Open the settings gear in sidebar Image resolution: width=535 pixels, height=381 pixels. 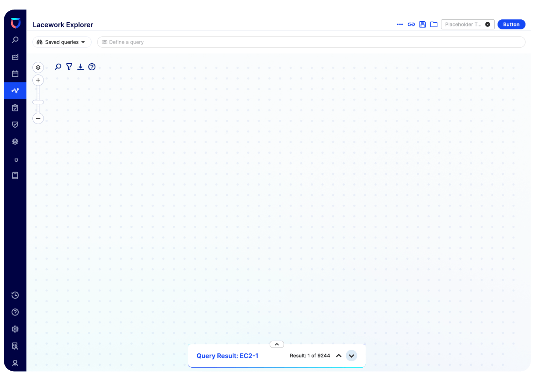pos(15,329)
